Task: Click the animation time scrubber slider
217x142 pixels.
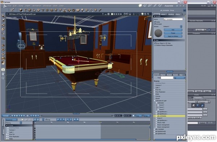Action: coord(77,116)
